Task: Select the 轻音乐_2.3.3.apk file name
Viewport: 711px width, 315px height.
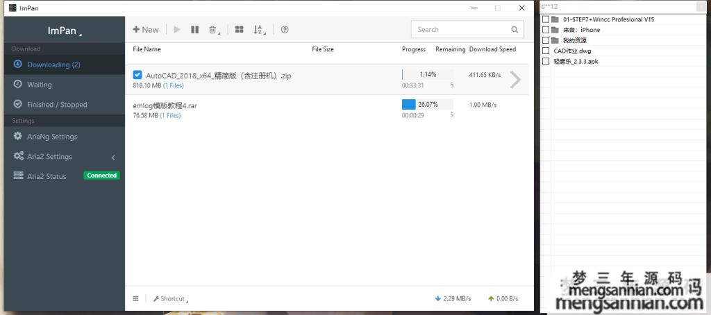Action: coord(576,61)
